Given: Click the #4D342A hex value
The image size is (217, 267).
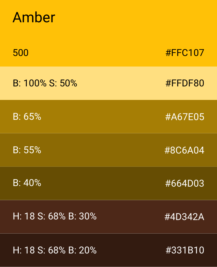Looking at the screenshot, I should 184,217.
